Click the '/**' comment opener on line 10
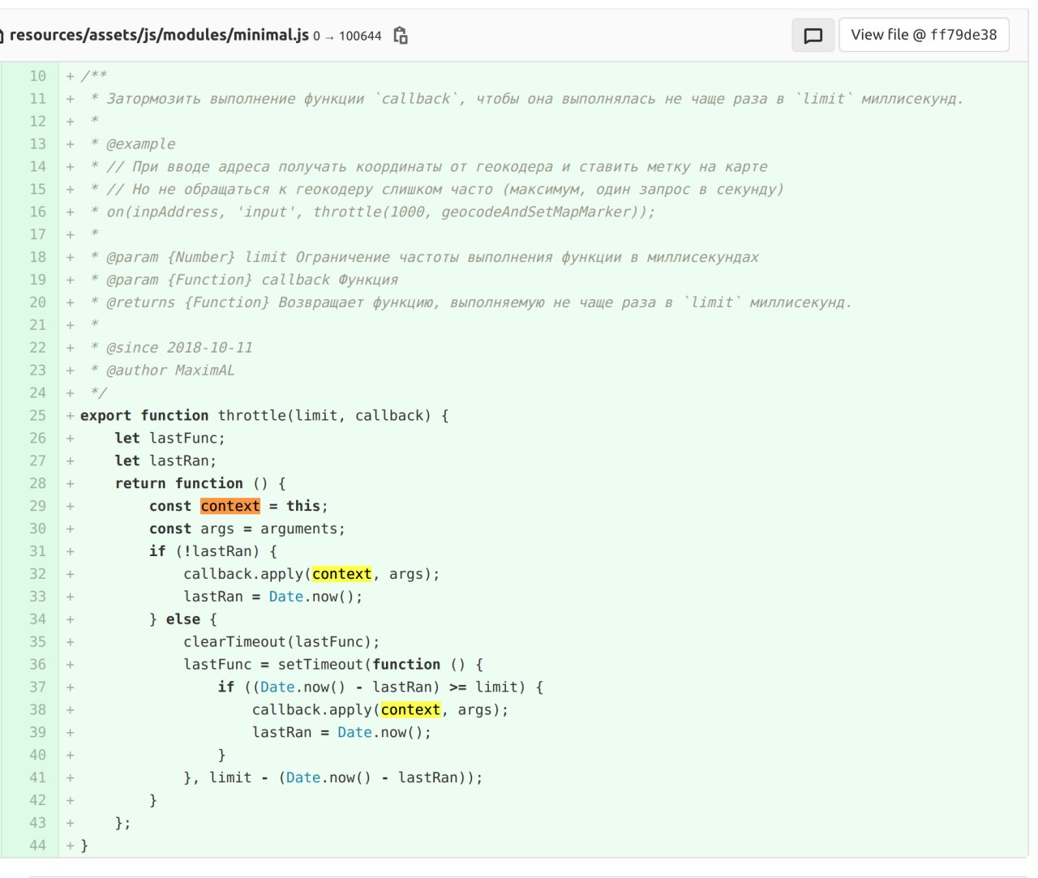This screenshot has height=878, width=1038. pyautogui.click(x=93, y=76)
